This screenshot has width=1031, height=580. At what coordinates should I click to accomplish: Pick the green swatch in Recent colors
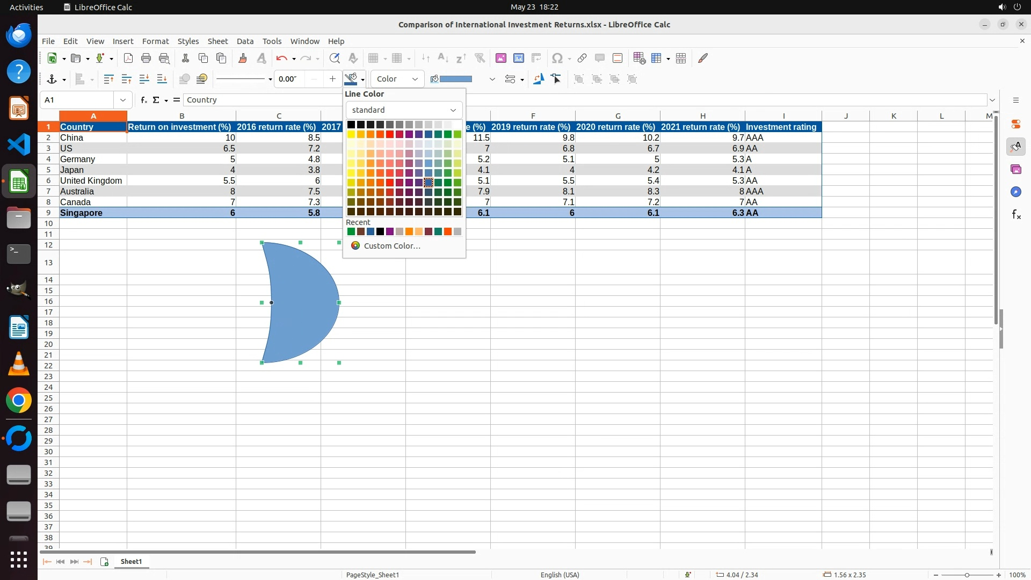[351, 231]
